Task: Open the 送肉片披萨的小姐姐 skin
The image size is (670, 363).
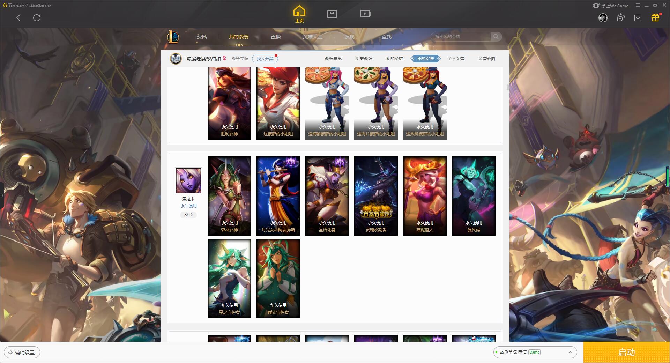Action: pos(376,103)
